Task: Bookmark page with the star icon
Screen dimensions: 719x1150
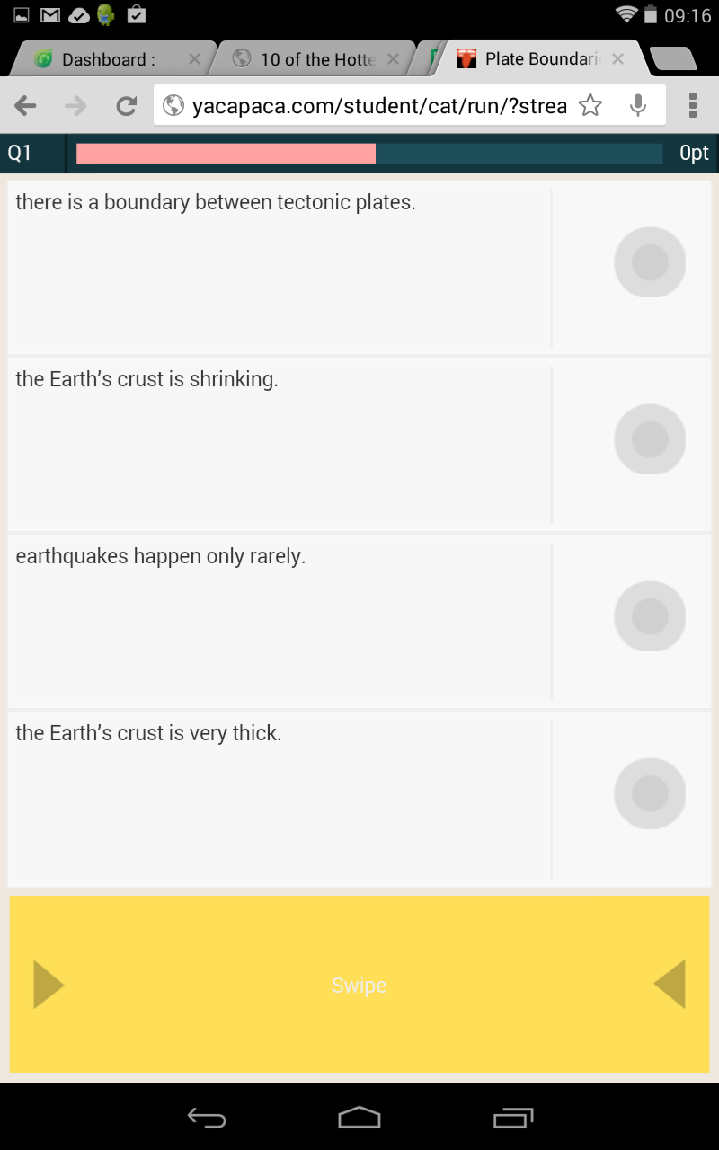Action: click(x=590, y=106)
